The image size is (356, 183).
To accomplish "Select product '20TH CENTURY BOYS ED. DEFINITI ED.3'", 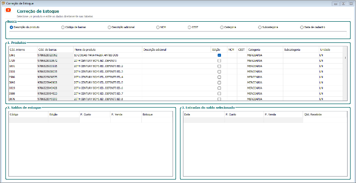I will click(108, 72).
